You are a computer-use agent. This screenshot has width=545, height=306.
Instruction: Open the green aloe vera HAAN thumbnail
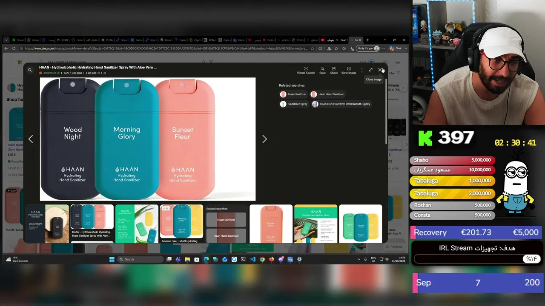click(x=137, y=224)
